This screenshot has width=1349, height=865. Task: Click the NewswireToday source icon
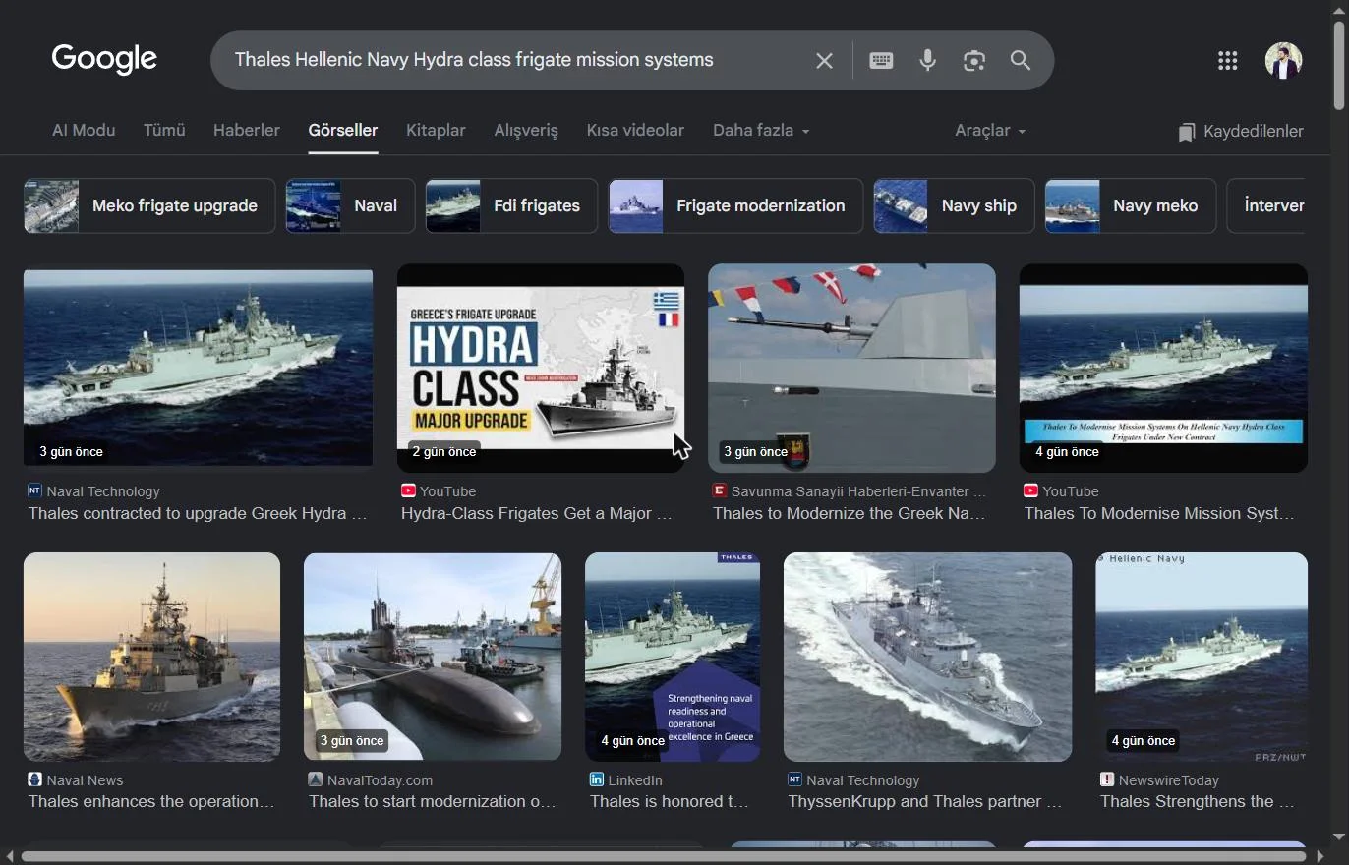pos(1107,779)
